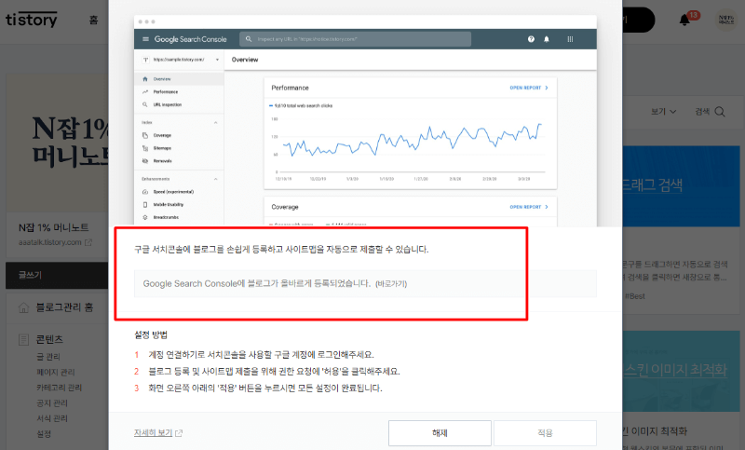The height and width of the screenshot is (450, 745).
Task: Click the external icon next to 자세히 보기
Action: coord(179,433)
